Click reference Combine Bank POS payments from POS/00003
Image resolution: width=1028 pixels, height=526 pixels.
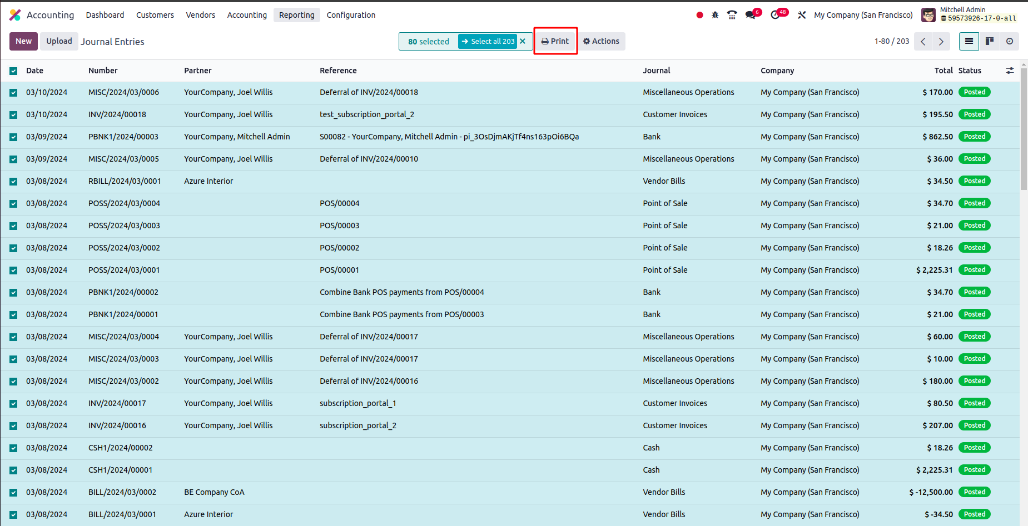click(x=401, y=314)
